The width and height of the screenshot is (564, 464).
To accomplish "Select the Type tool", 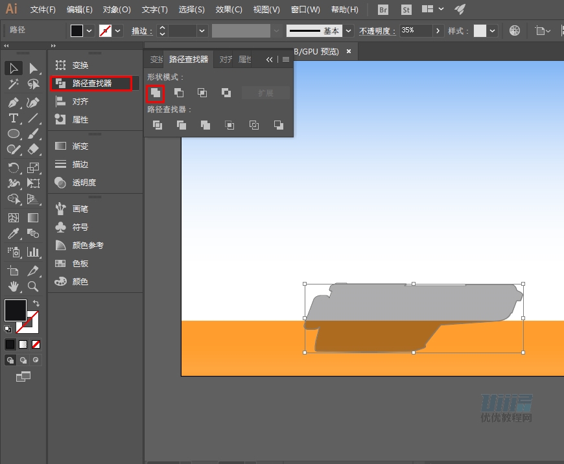I will (13, 118).
